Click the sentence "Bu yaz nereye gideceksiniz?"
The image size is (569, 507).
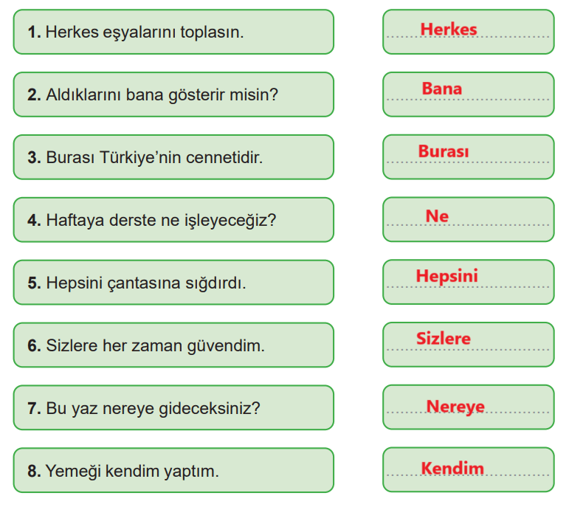[x=173, y=408]
